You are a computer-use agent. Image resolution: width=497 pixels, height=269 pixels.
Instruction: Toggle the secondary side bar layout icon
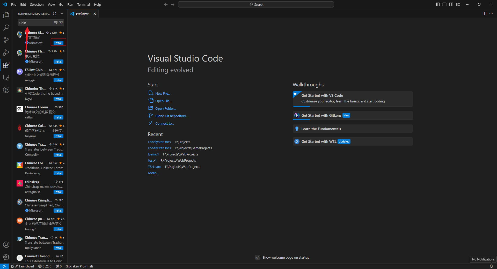tap(451, 4)
